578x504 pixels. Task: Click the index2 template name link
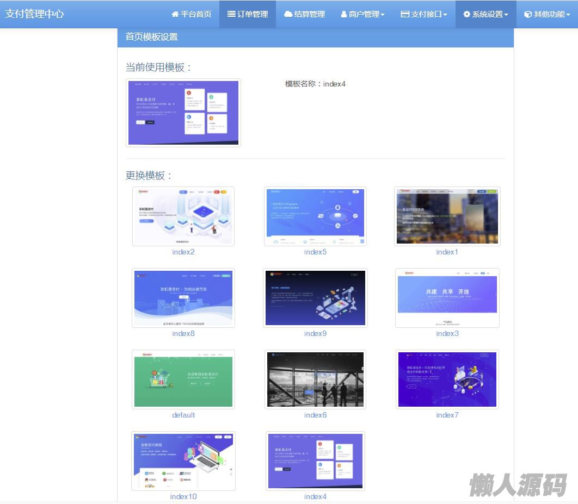183,252
